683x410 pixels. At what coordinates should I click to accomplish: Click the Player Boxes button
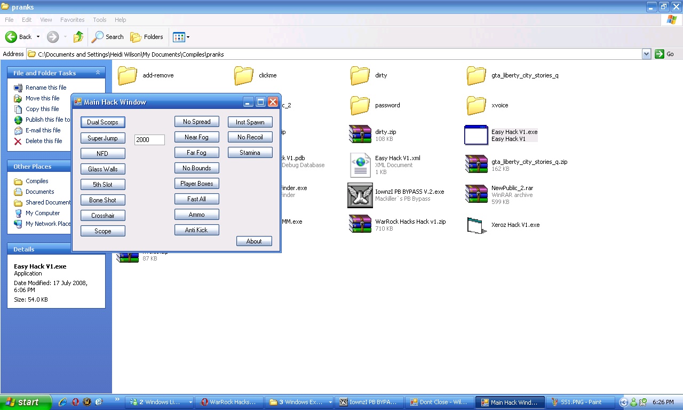point(197,184)
